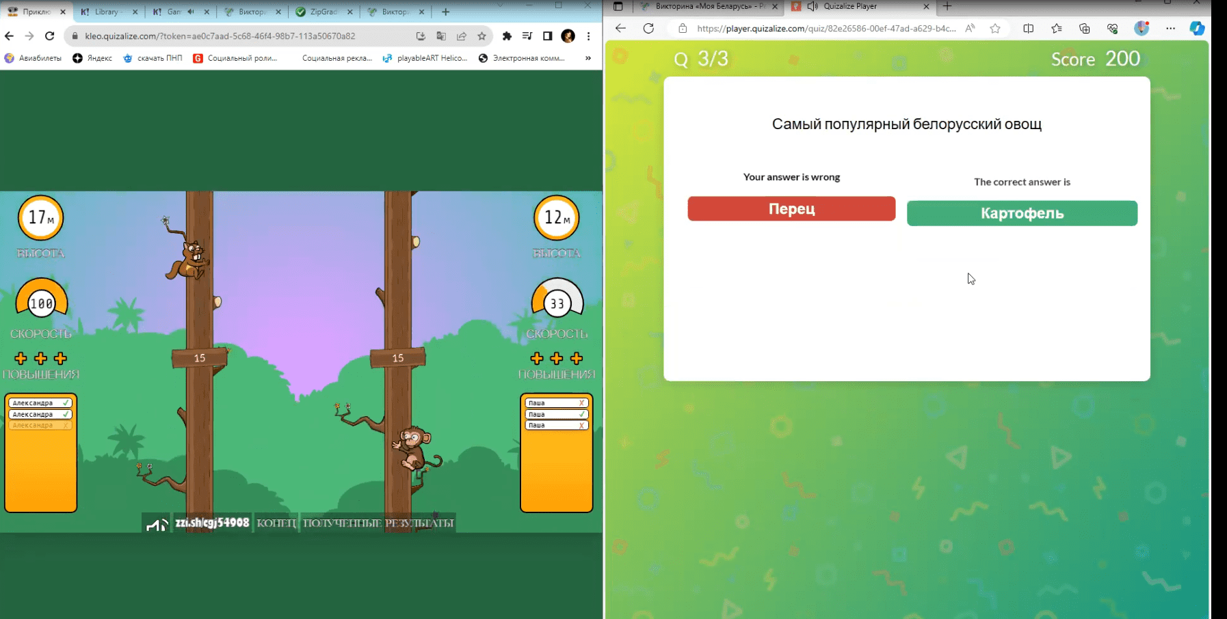Open the Edge profile avatar
1227x619 pixels.
coord(1142,28)
